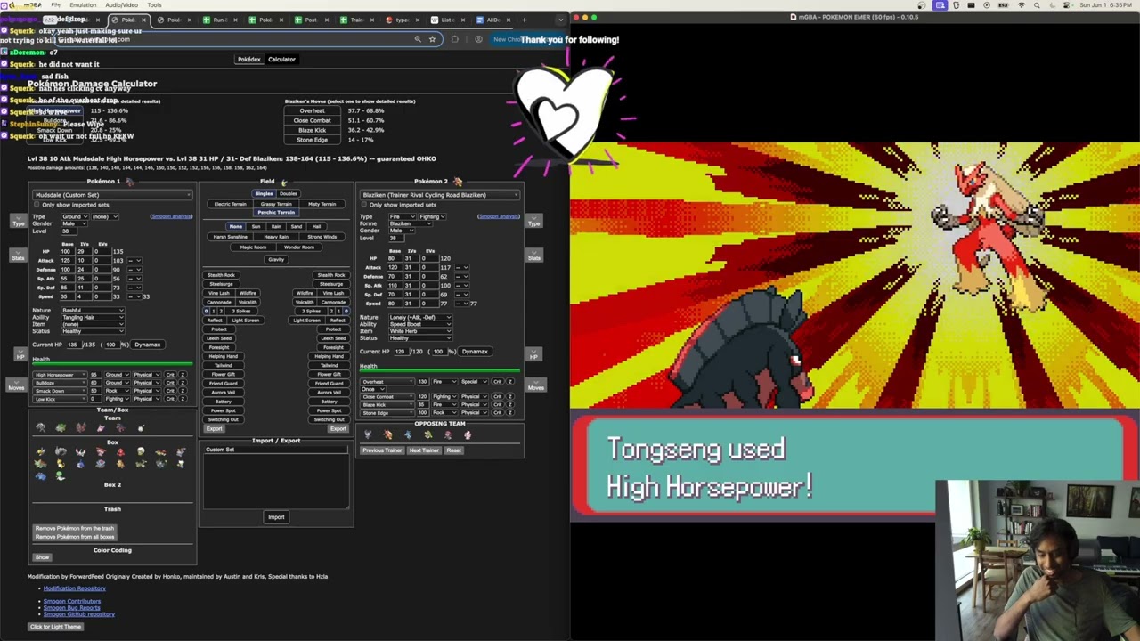1140x641 pixels.
Task: Click the Next Trainer button
Action: click(x=424, y=450)
